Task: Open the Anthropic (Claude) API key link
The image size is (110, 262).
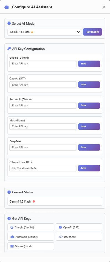Action: click(x=31, y=237)
